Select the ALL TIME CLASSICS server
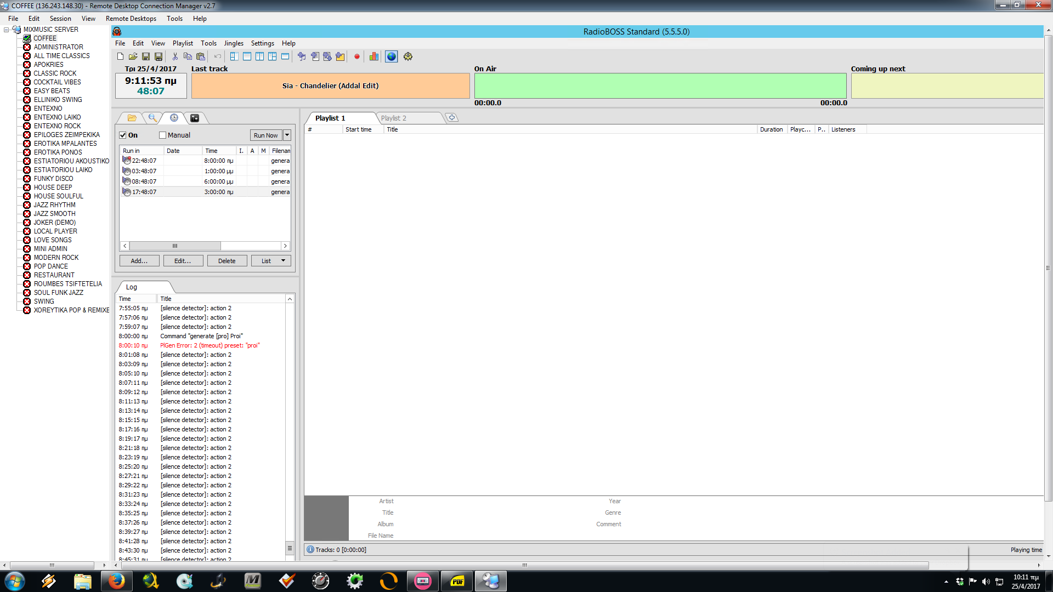 [61, 56]
